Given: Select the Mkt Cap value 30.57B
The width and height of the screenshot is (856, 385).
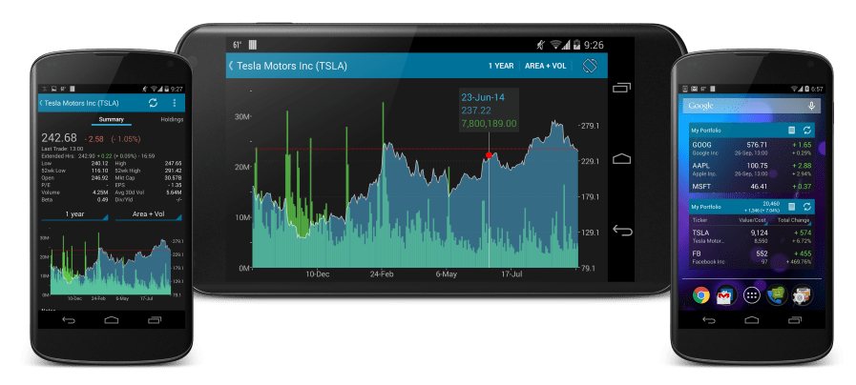Looking at the screenshot, I should [x=173, y=178].
